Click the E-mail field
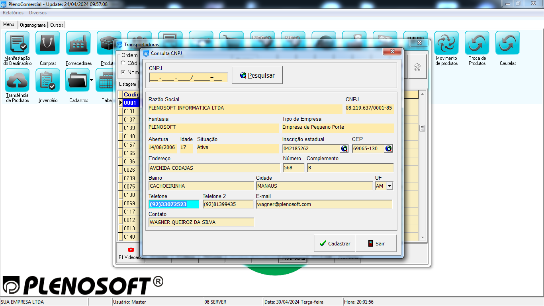Image resolution: width=544 pixels, height=306 pixels. [x=324, y=204]
